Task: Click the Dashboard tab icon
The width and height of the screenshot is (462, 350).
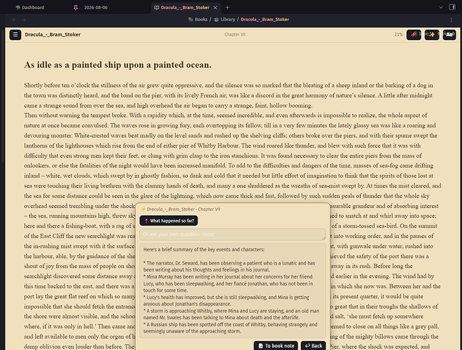Action: [17, 8]
